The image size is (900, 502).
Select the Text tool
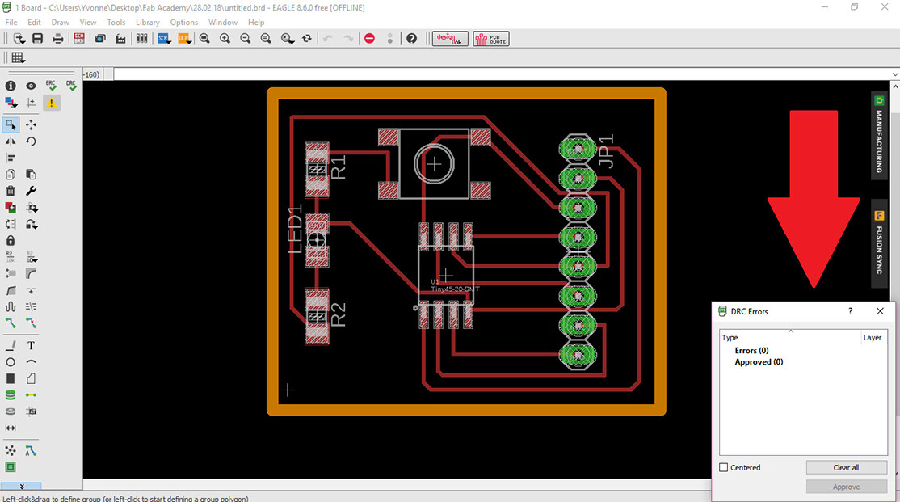31,346
